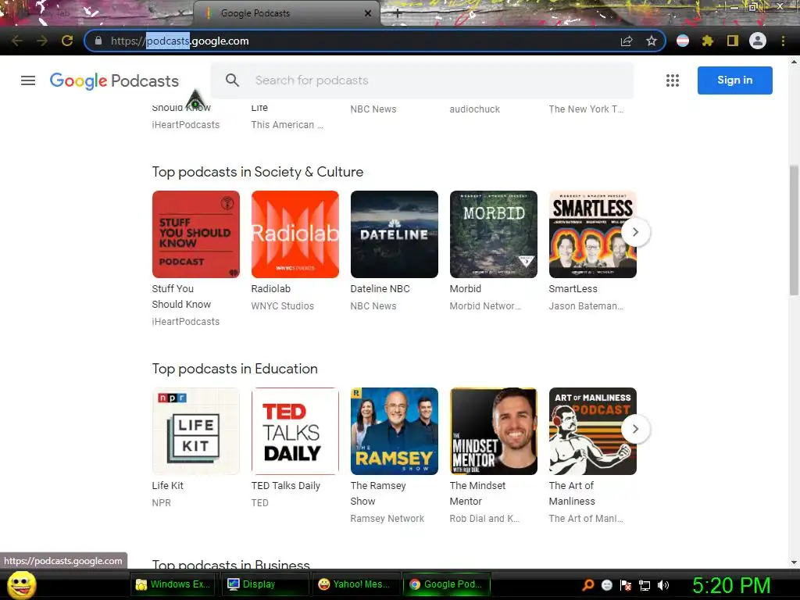The height and width of the screenshot is (600, 800).
Task: Open the Radiolab podcast cover
Action: (295, 234)
